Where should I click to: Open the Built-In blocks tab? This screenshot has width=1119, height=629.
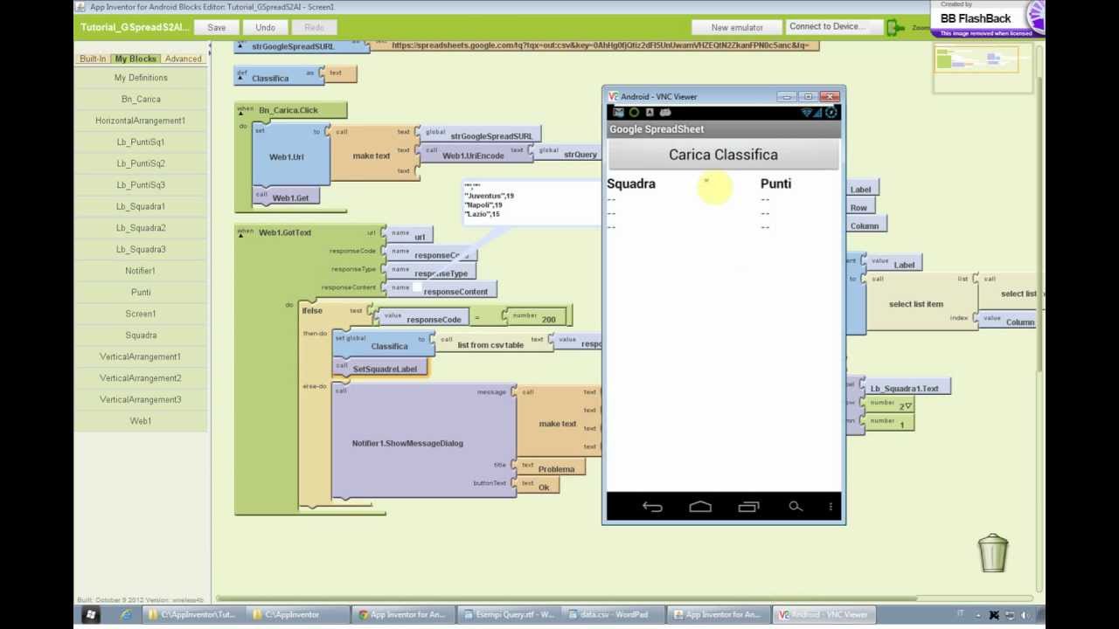pyautogui.click(x=93, y=59)
